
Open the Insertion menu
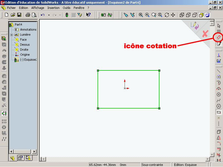tap(53, 8)
